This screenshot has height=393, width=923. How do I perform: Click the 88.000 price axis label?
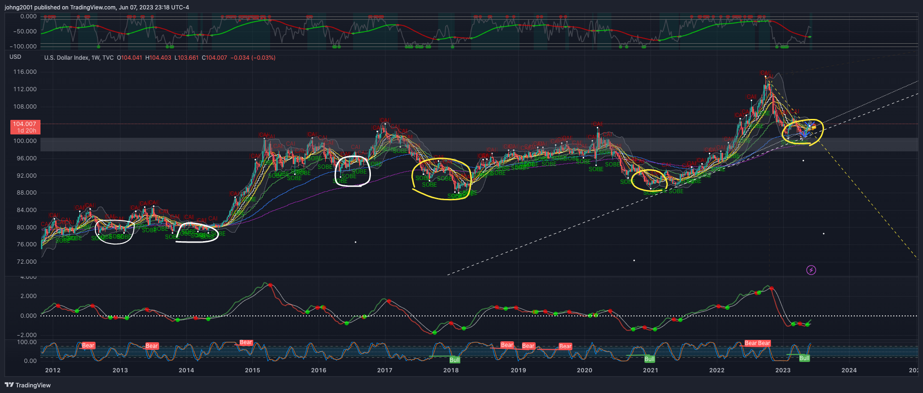click(26, 193)
